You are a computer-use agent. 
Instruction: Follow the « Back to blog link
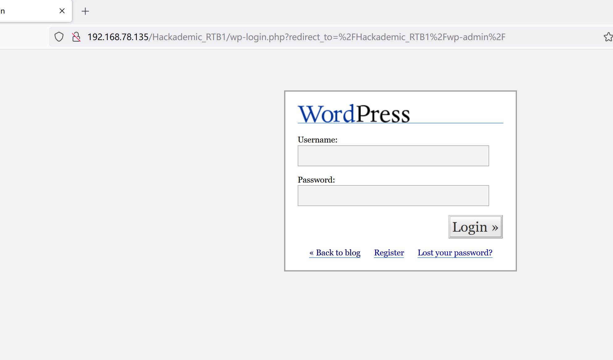click(335, 253)
